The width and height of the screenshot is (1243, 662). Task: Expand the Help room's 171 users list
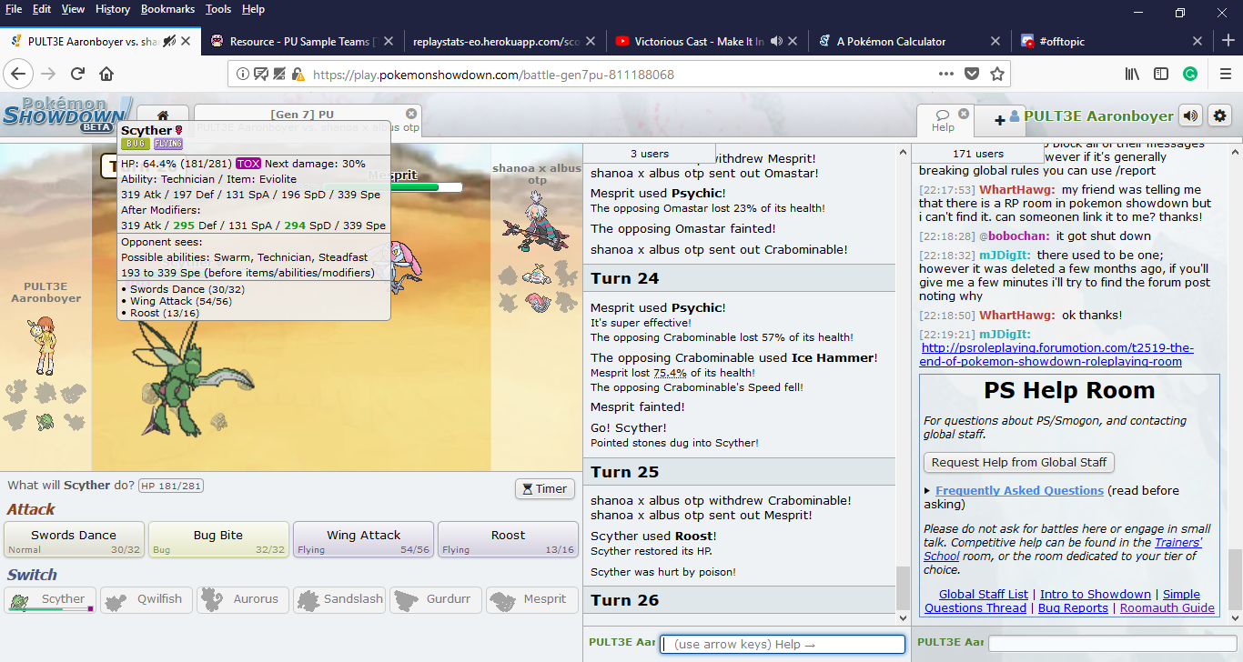coord(977,154)
